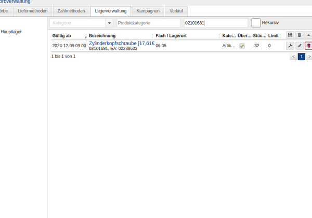
Task: Delete the Zylinderkopfschraube row with red trash
Action: coord(308,46)
